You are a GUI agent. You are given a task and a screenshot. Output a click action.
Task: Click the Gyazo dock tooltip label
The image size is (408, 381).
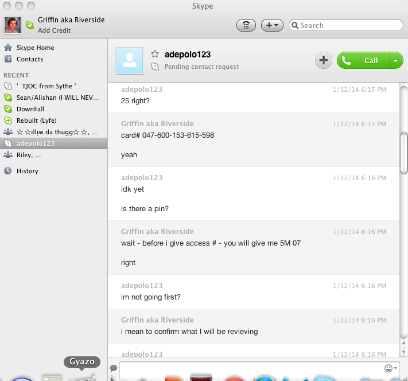coord(82,361)
